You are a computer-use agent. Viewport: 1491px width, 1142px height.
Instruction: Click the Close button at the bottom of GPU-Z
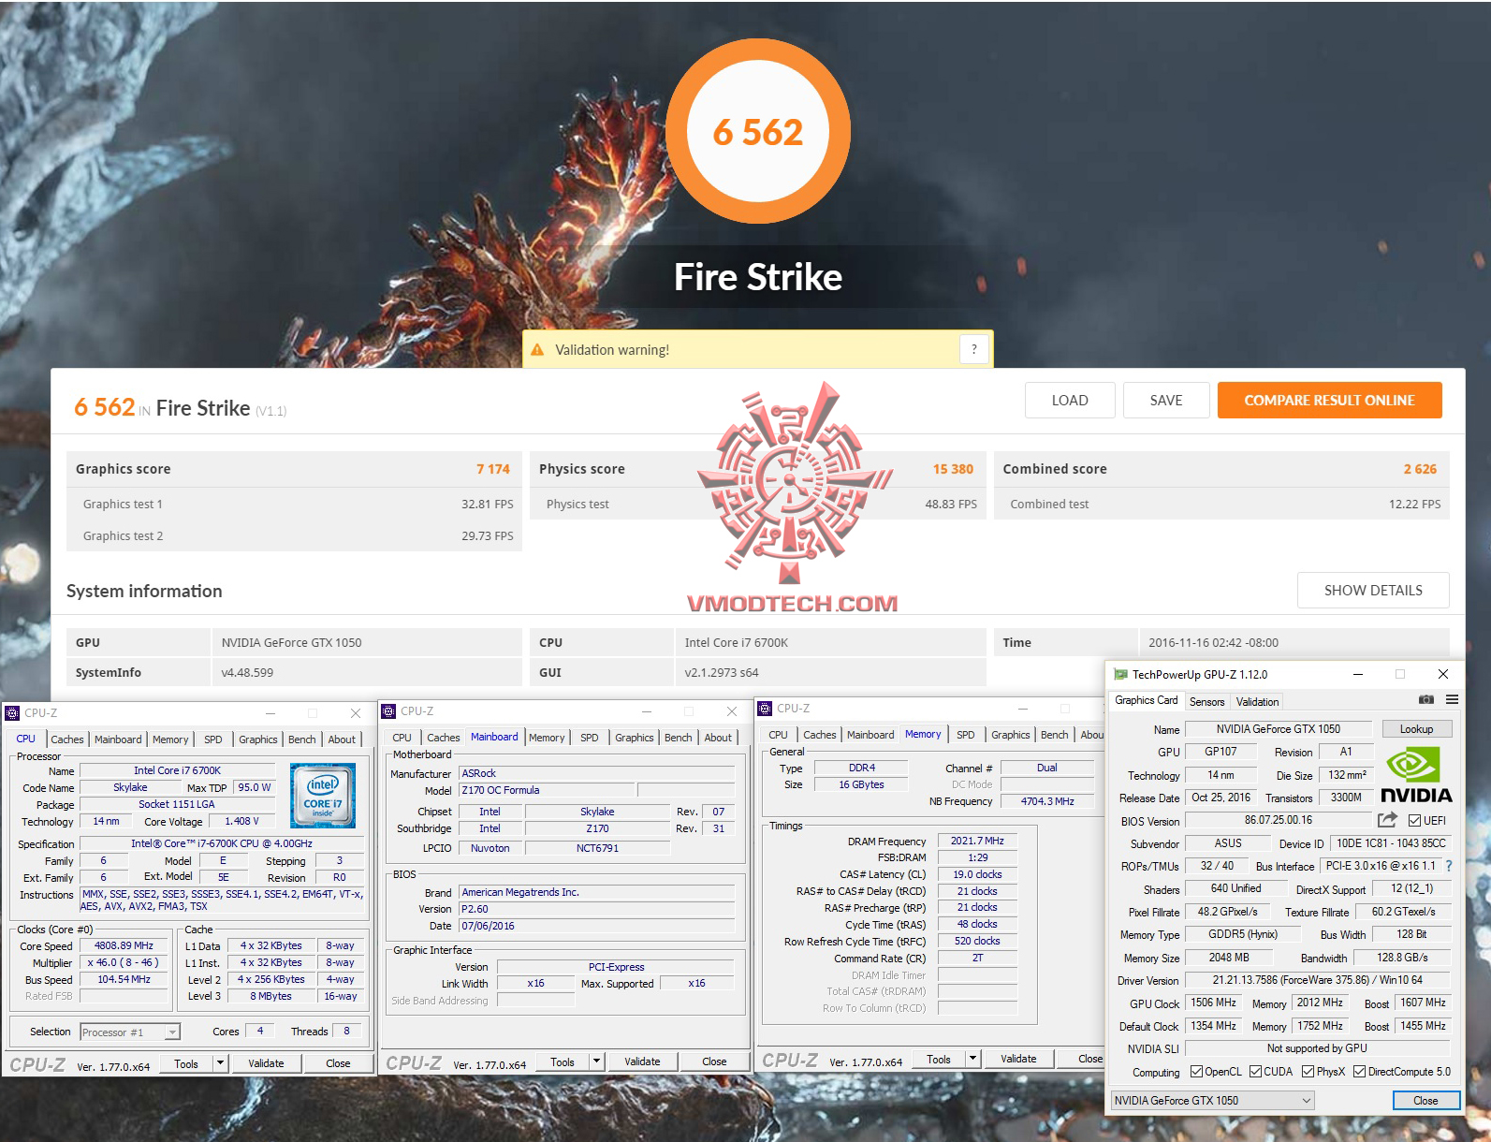[1425, 1101]
